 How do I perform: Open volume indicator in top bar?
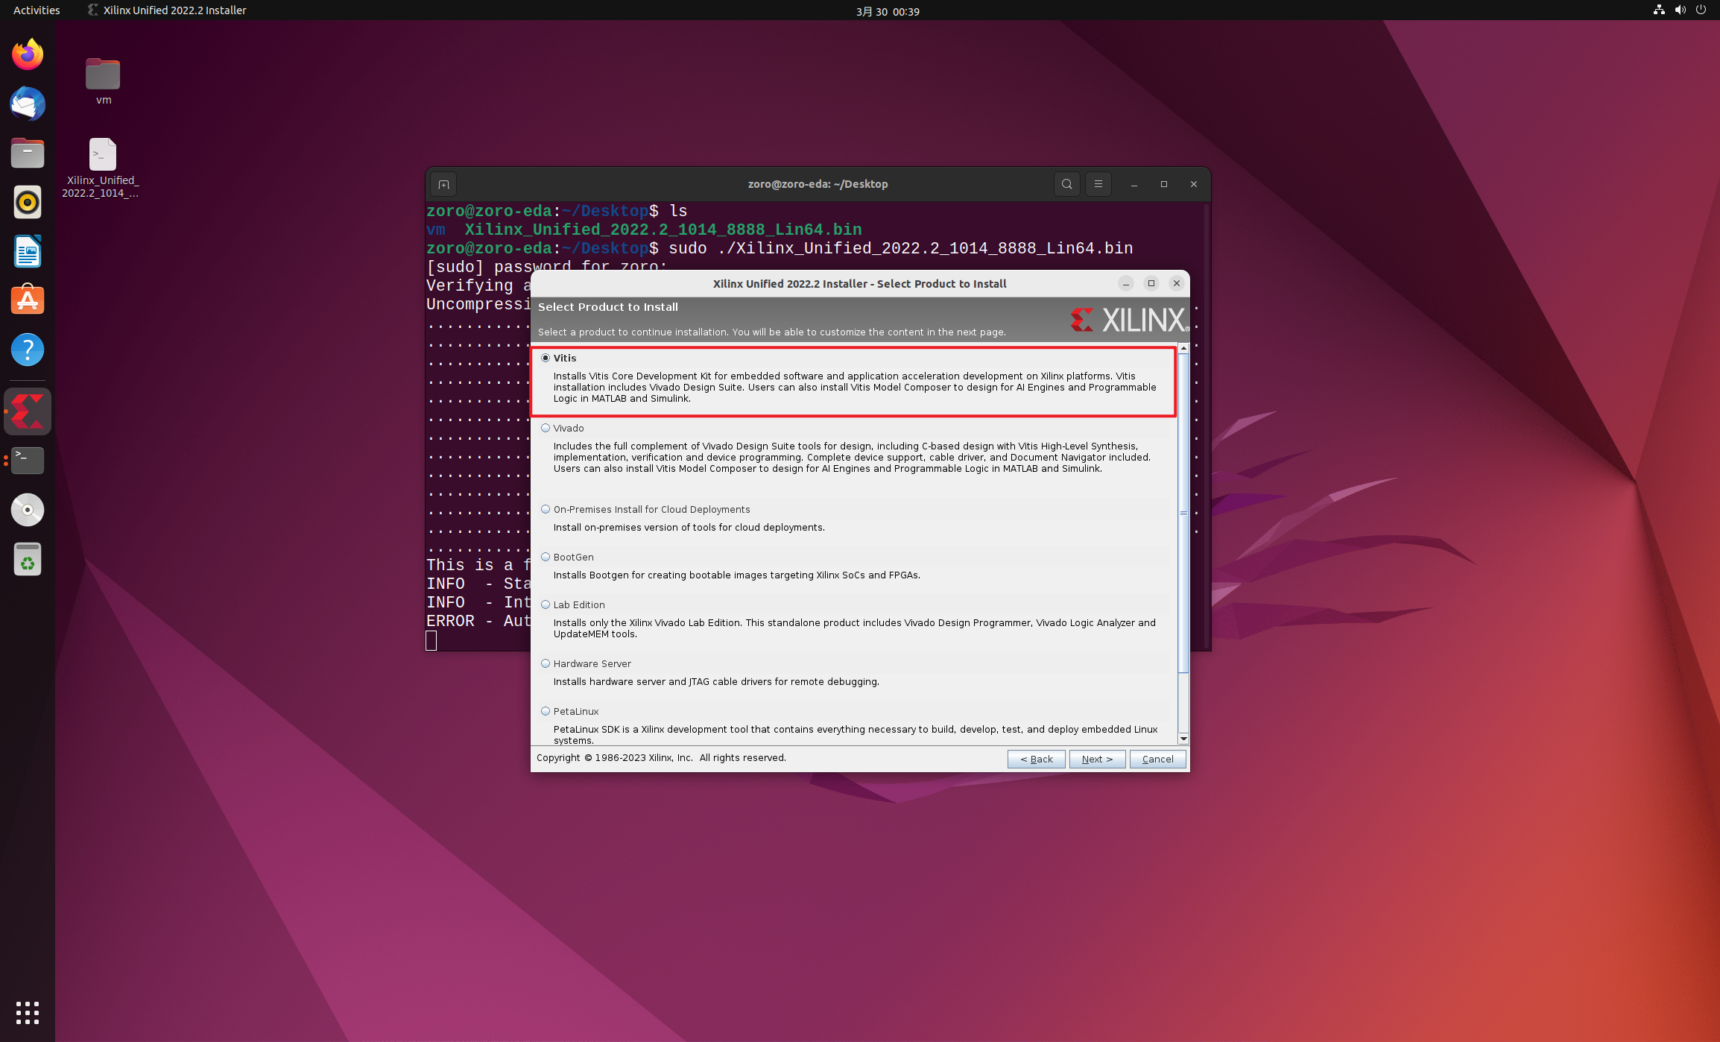coord(1680,10)
